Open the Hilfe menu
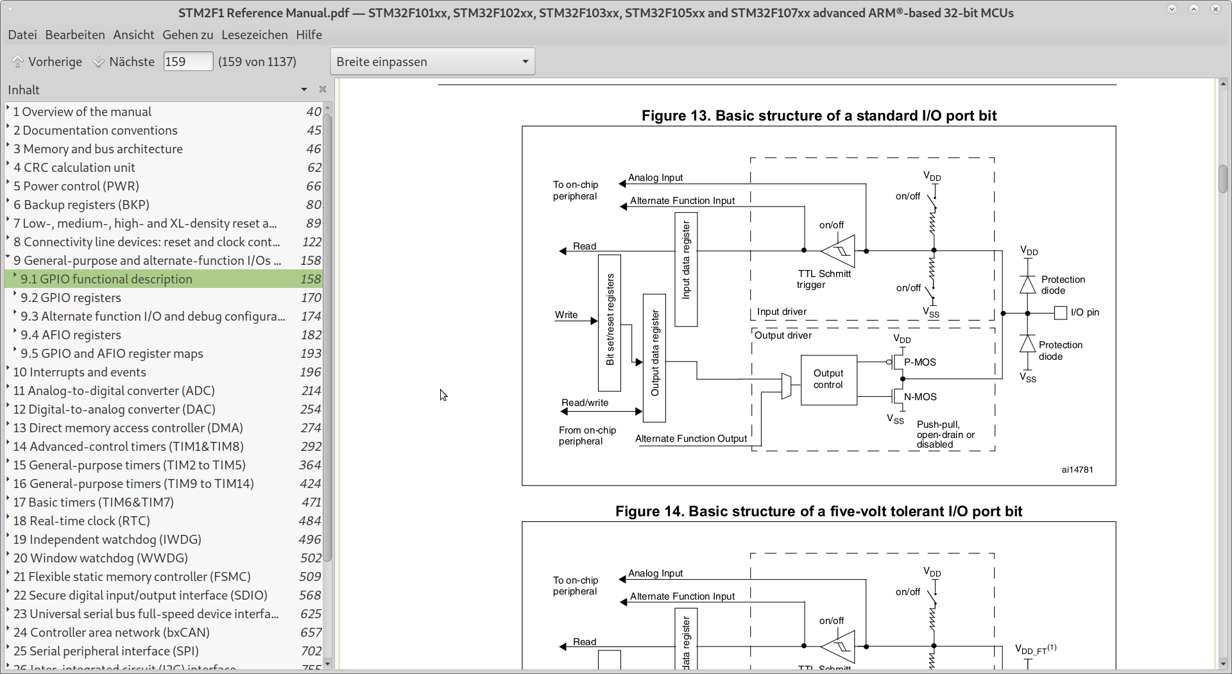Image resolution: width=1232 pixels, height=674 pixels. (x=309, y=35)
